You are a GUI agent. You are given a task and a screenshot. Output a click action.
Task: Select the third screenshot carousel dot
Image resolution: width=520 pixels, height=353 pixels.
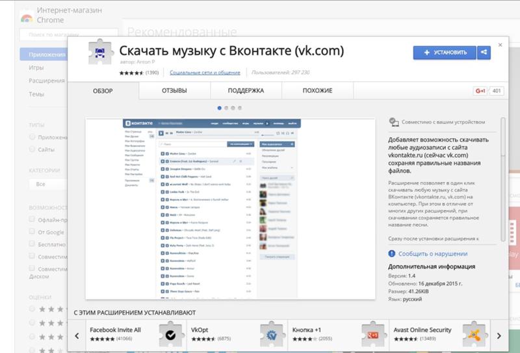pos(233,108)
